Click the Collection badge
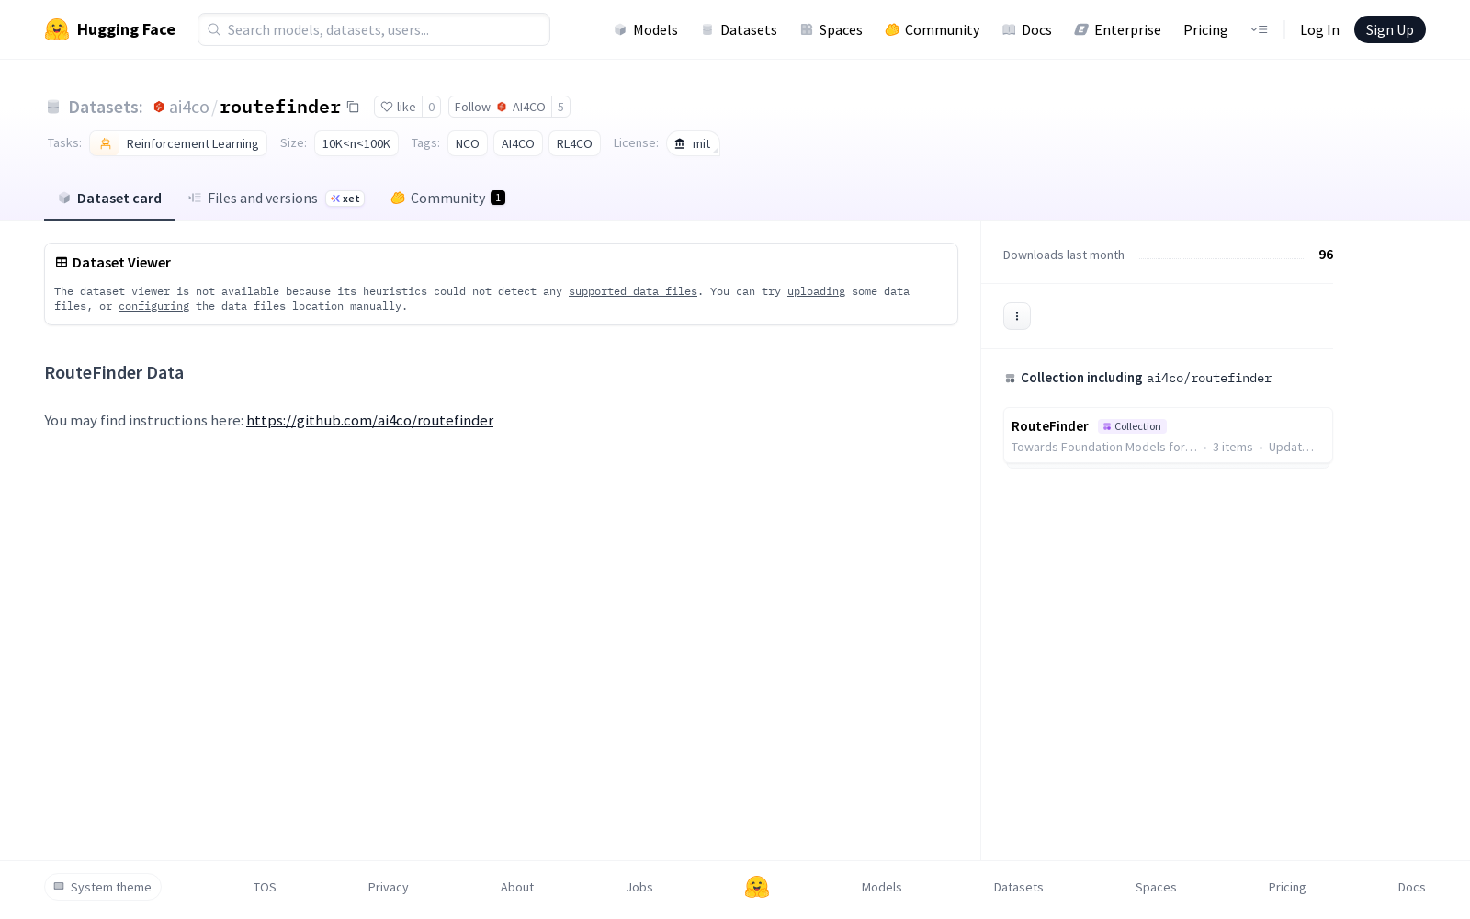Screen dimensions: 1470x919 [1132, 426]
